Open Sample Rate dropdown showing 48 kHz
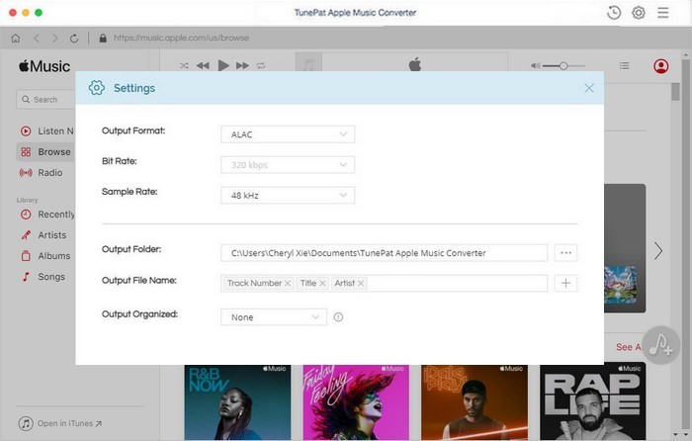This screenshot has width=692, height=441. point(288,195)
